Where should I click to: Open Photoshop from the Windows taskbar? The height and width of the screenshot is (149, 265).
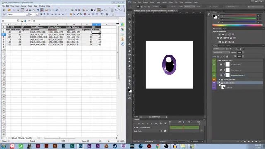81,146
